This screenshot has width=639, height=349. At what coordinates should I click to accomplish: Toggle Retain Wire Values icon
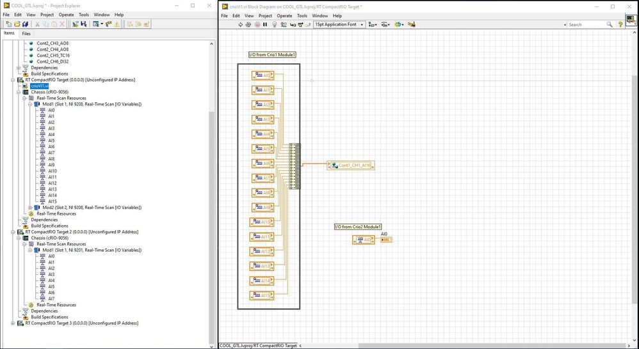(284, 24)
